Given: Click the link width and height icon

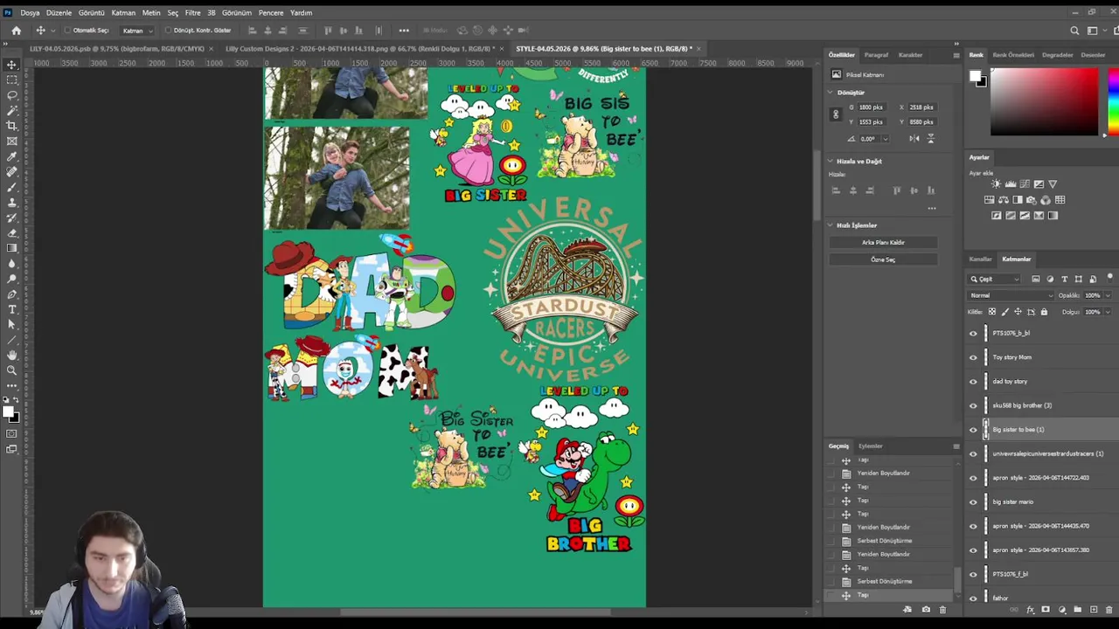Looking at the screenshot, I should tap(836, 114).
